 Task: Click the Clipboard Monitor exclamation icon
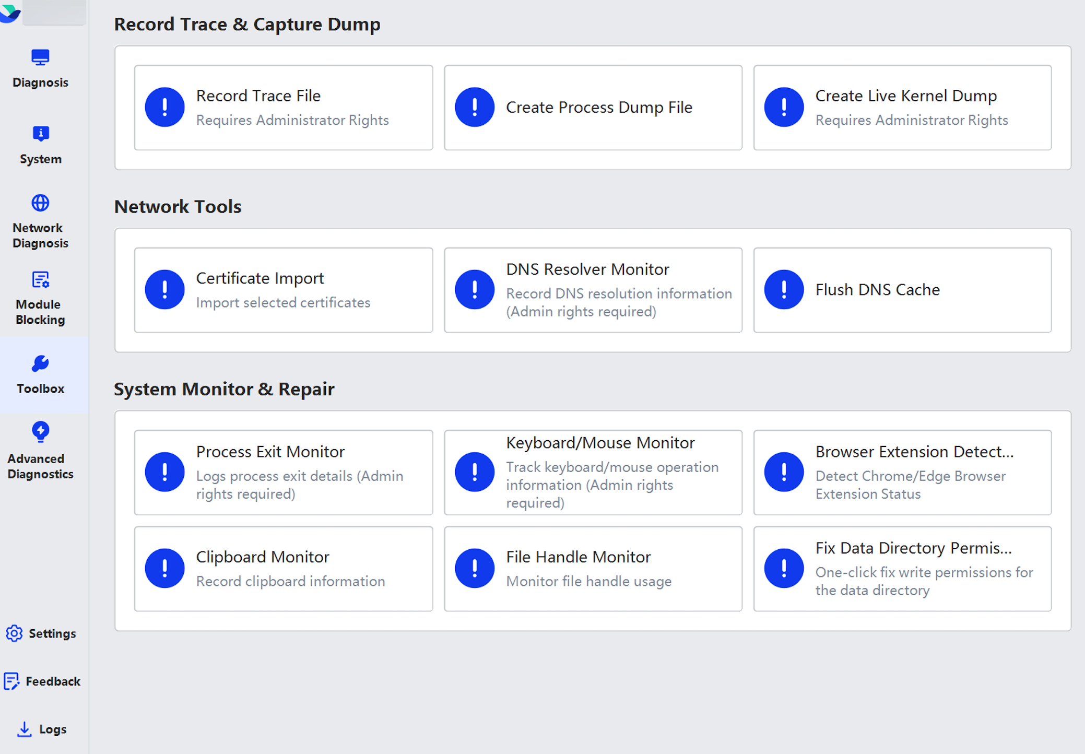point(164,568)
